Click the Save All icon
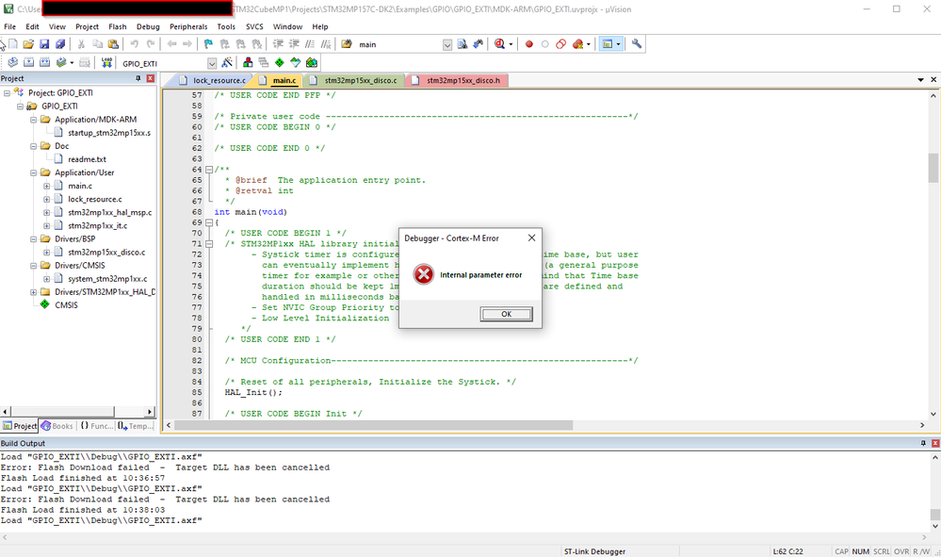Viewport: 941px width, 557px height. pyautogui.click(x=60, y=44)
